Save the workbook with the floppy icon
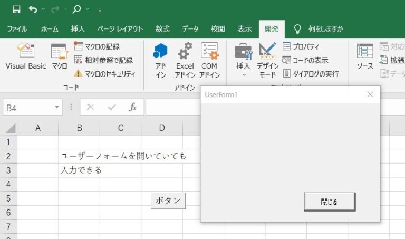Screen dimensions: 405x239 (x=16, y=9)
